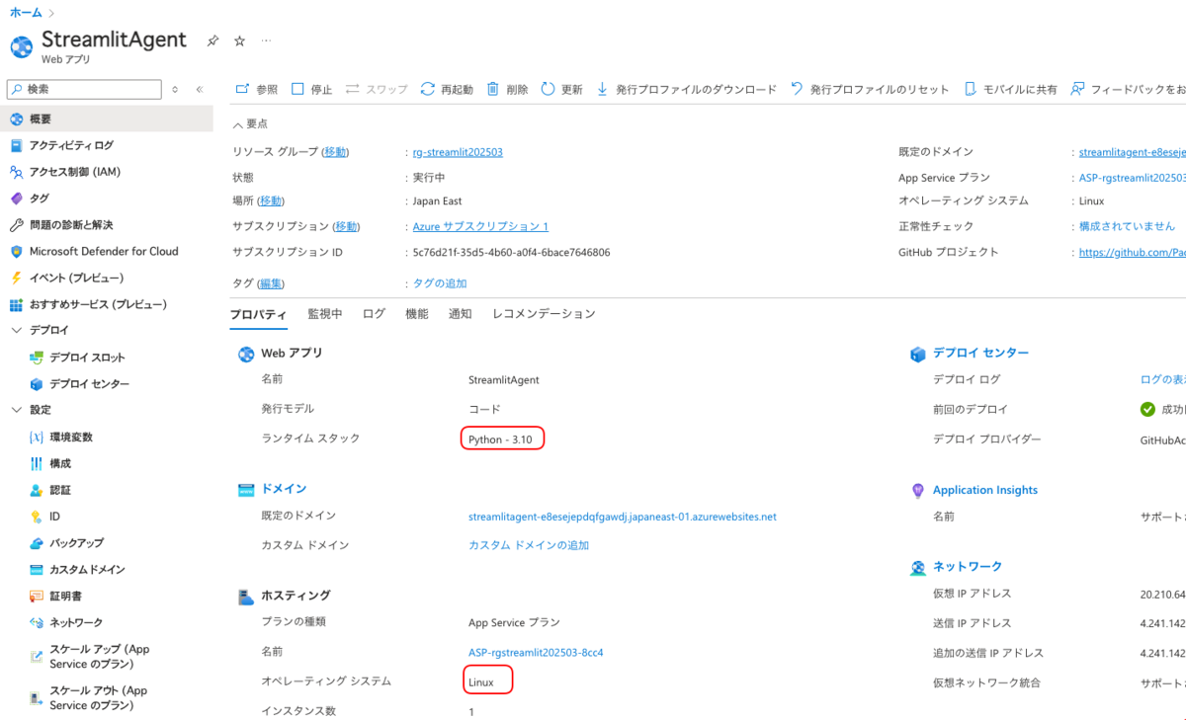Viewport: 1186px width, 720px height.
Task: Click the 構成されていません health check link
Action: tap(1127, 226)
